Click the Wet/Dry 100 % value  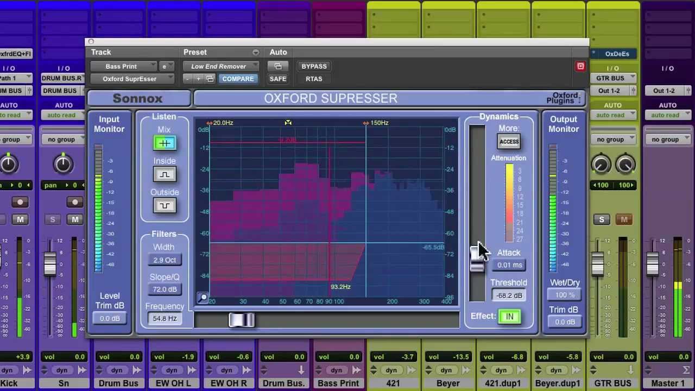565,295
